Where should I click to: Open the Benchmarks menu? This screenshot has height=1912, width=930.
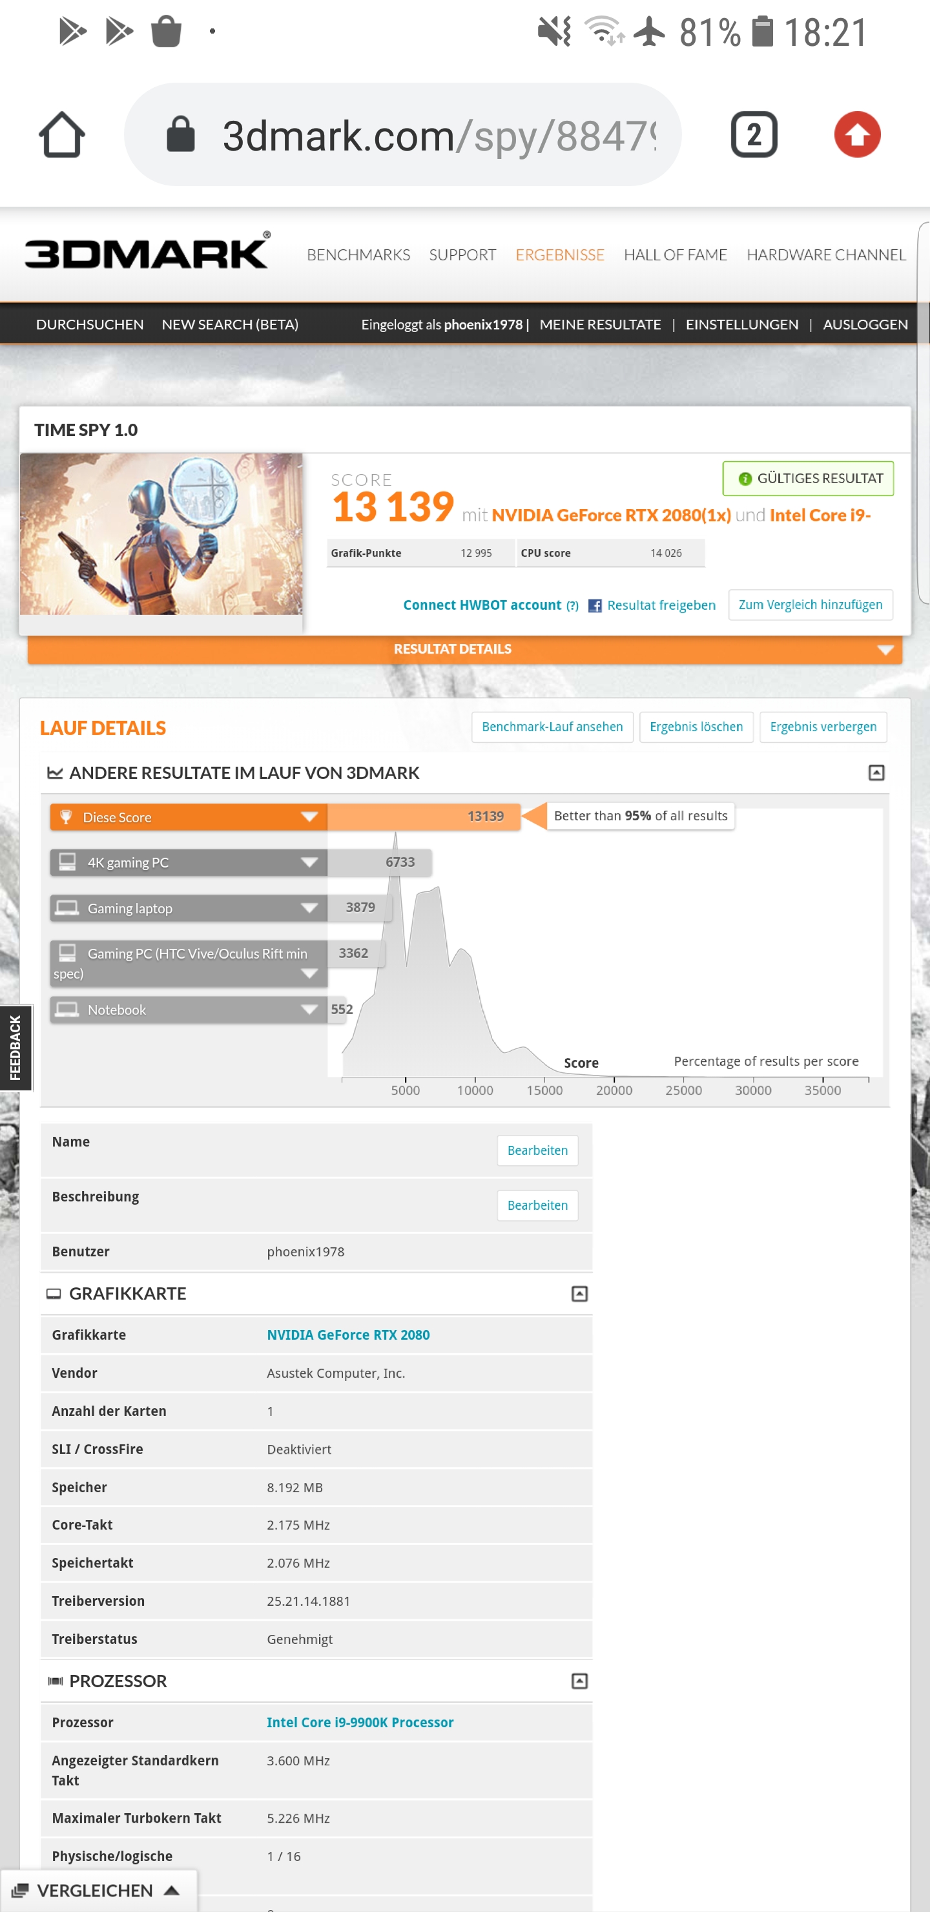click(358, 255)
